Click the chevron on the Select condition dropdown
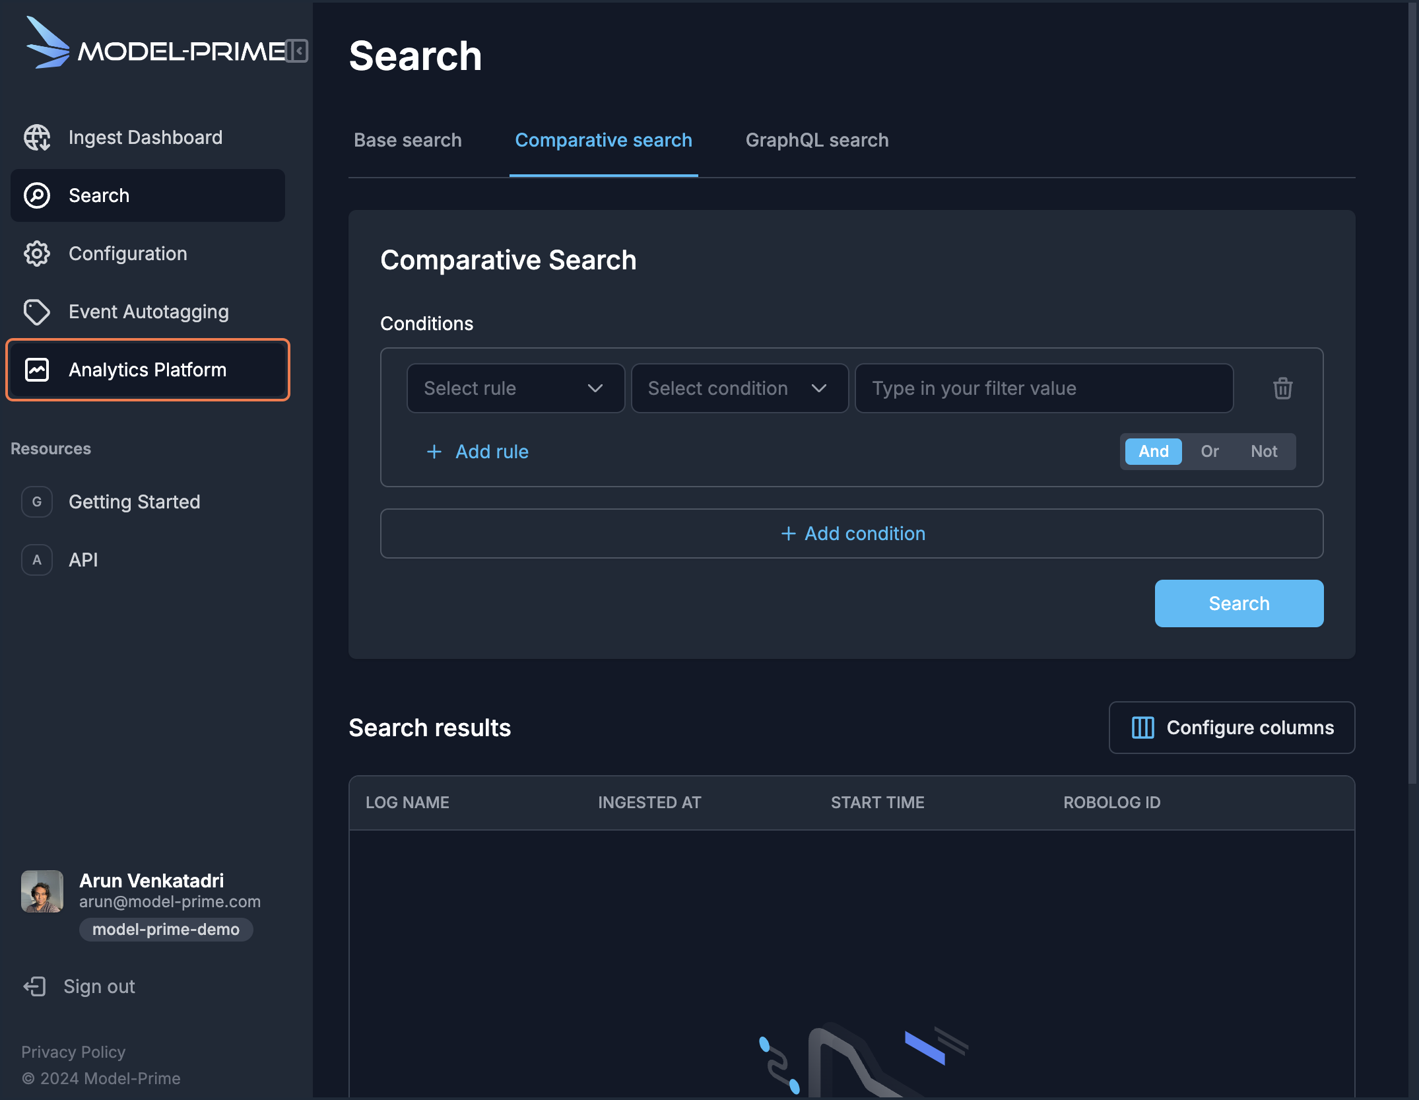1419x1100 pixels. click(x=819, y=388)
